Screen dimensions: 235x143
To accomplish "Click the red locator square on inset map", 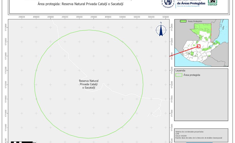I will tap(198, 46).
